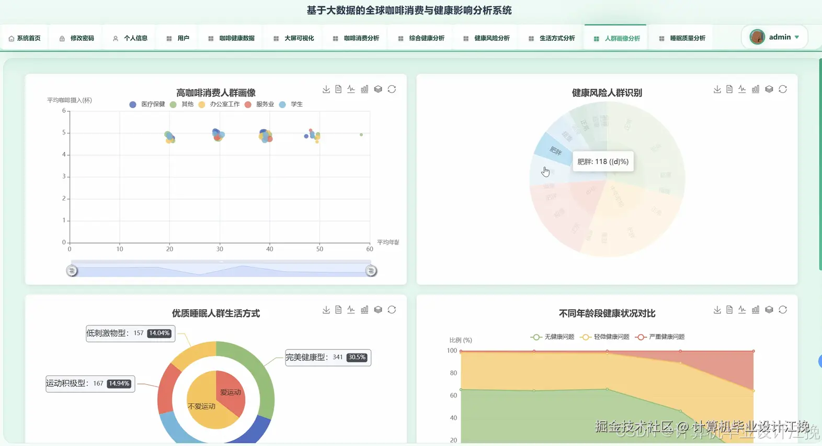822x446 pixels.
Task: Hide the 办公室工作 legend series
Action: tap(219, 104)
